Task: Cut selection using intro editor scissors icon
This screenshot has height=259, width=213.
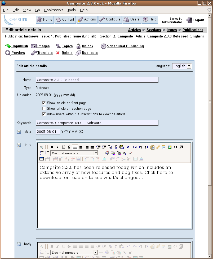Action: (x=116, y=147)
